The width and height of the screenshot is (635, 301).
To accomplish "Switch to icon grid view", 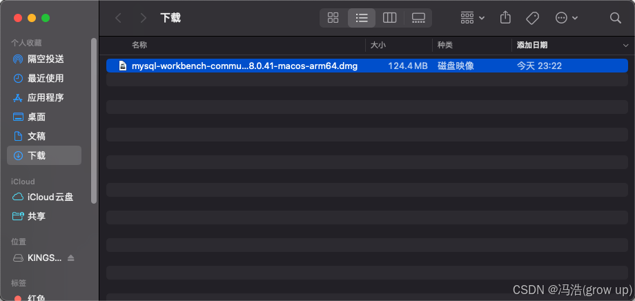I will click(x=333, y=18).
